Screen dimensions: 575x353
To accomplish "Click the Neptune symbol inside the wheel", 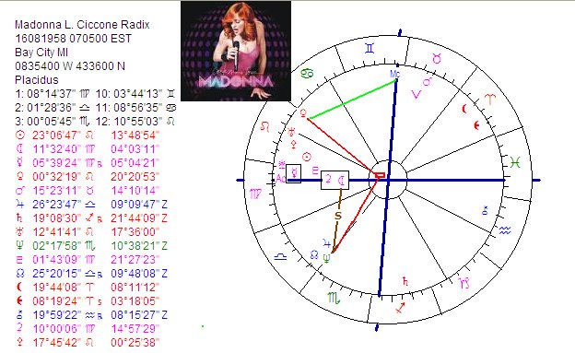I will tap(326, 258).
